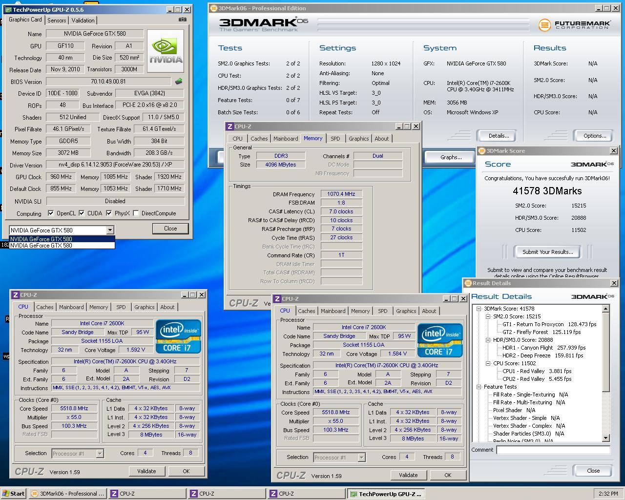
Task: Switch to the Validation tab in GPU-Z
Action: tap(83, 21)
